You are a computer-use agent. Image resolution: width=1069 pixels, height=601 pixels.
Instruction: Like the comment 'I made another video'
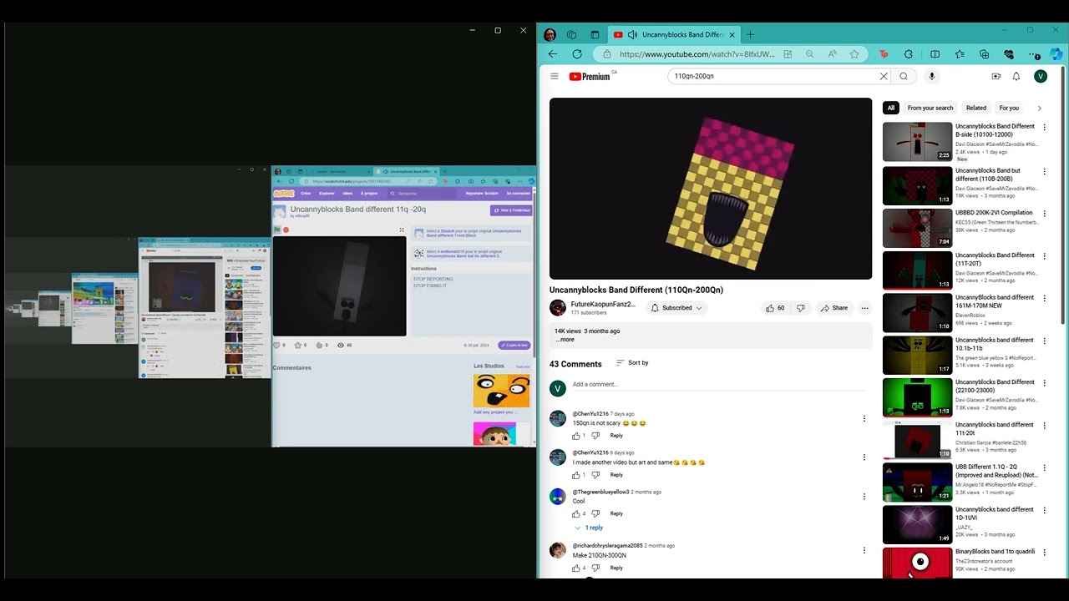[576, 475]
